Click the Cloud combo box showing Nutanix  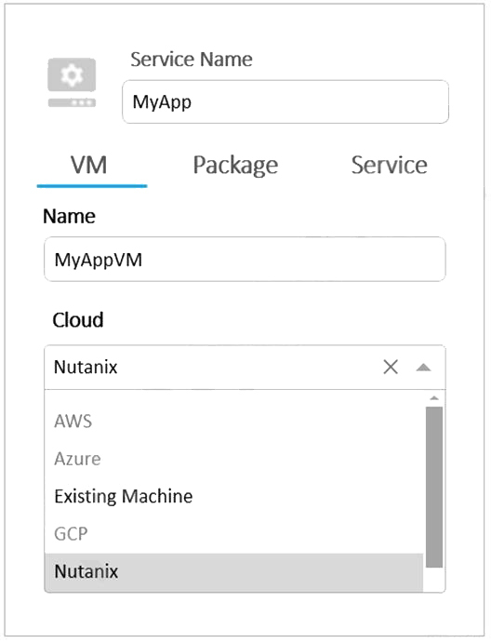point(245,367)
